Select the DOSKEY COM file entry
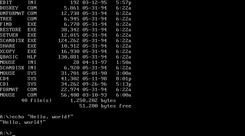 (65, 8)
